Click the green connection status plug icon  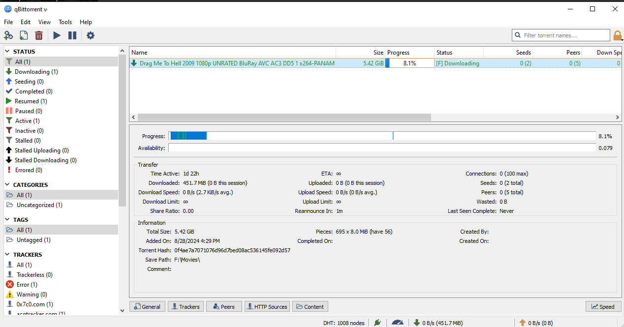click(377, 323)
